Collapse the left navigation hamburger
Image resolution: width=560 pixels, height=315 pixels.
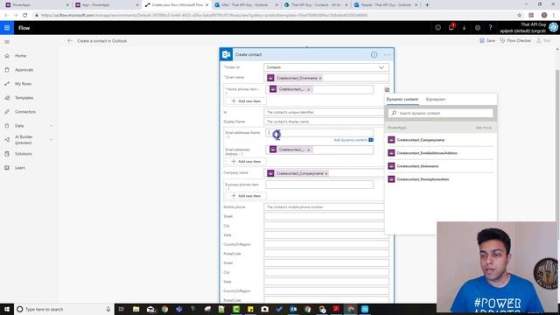pos(7,42)
